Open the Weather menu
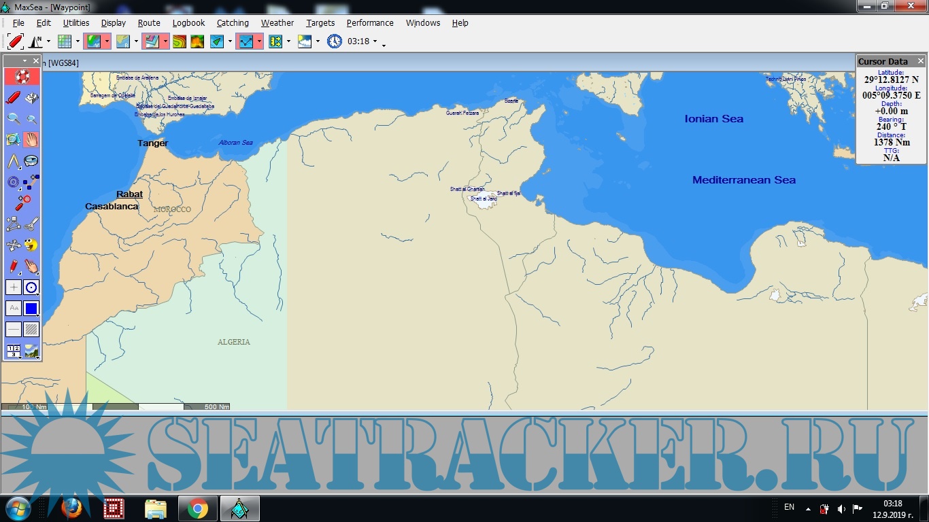929x522 pixels. click(277, 22)
